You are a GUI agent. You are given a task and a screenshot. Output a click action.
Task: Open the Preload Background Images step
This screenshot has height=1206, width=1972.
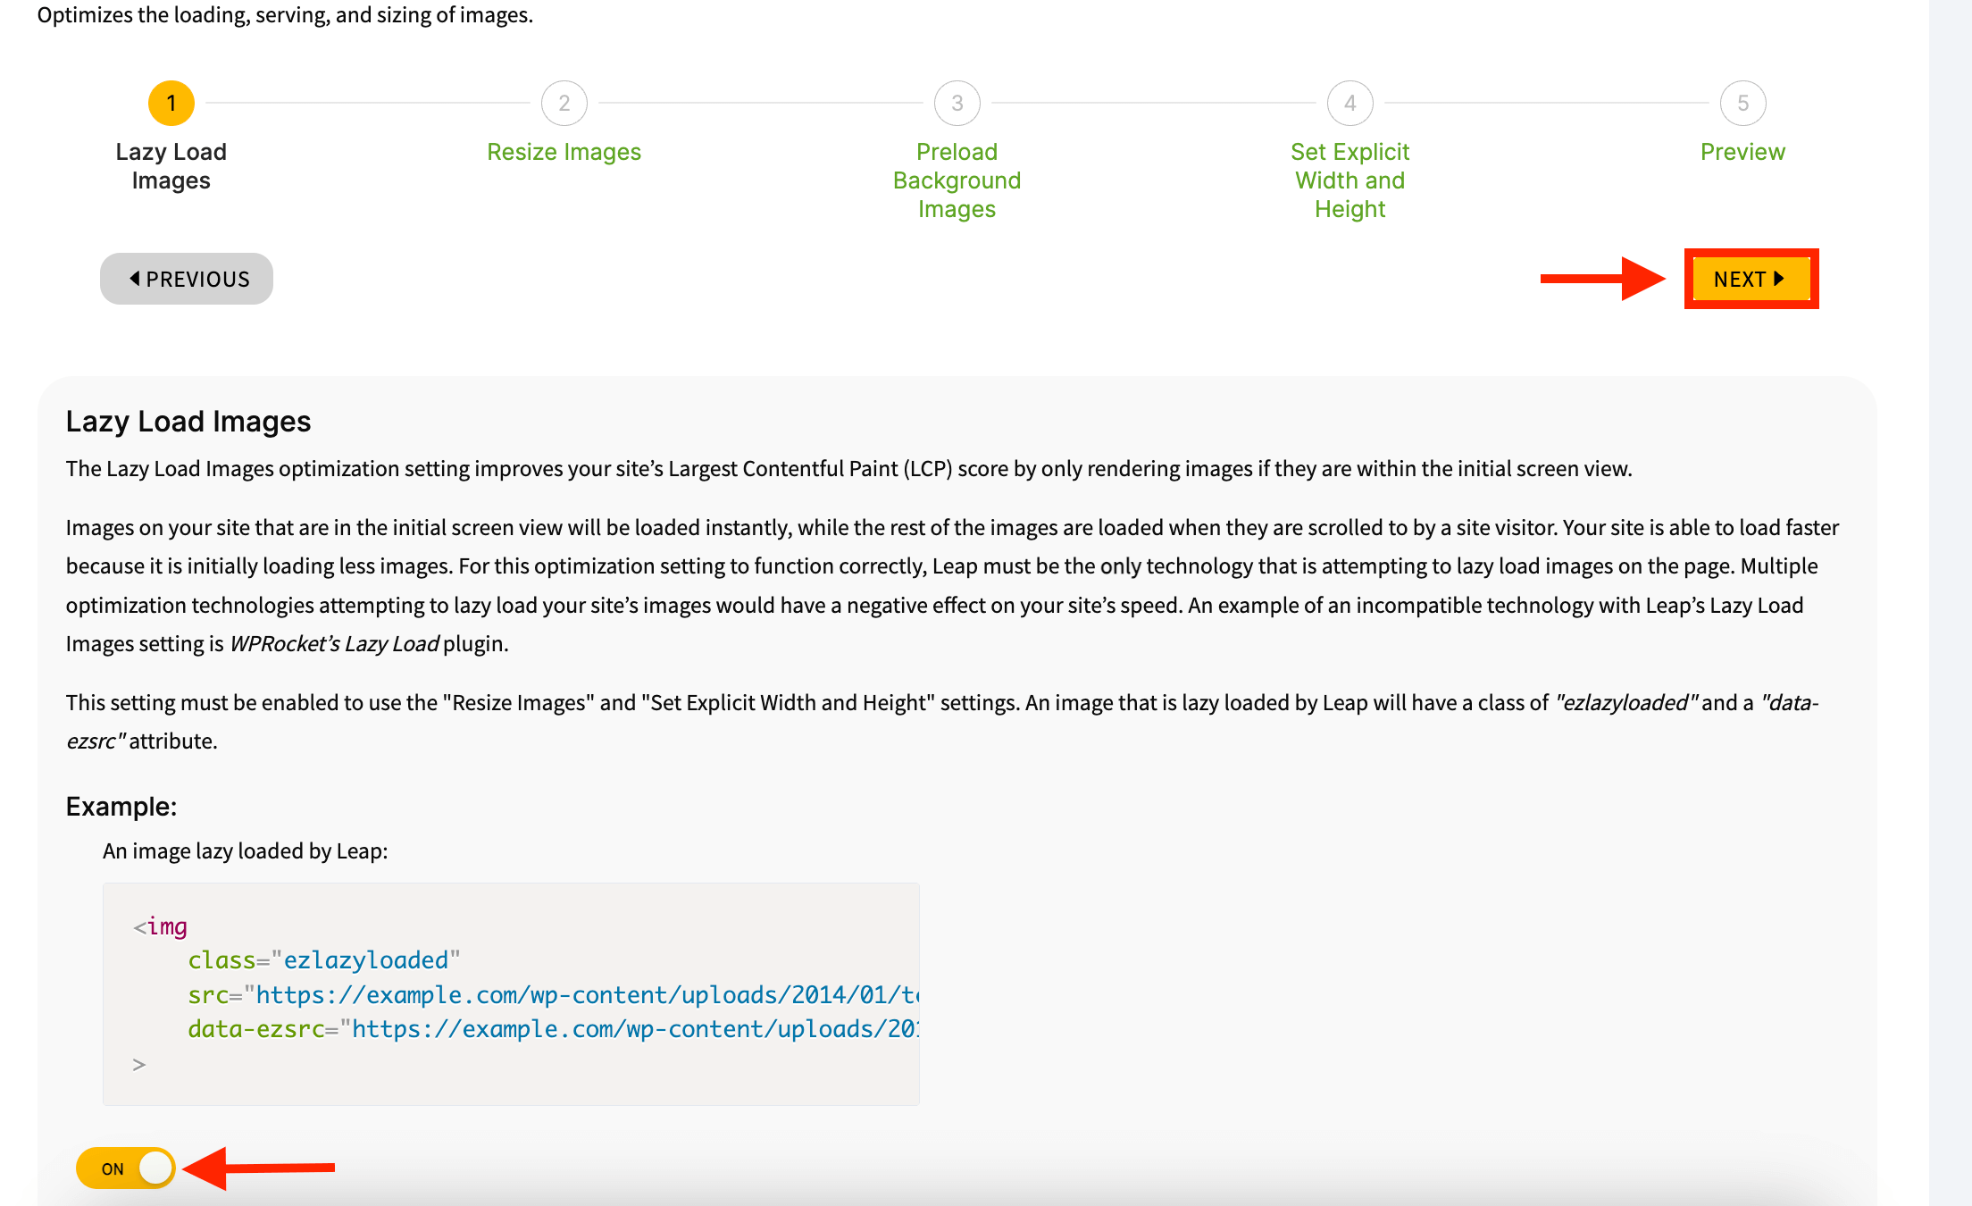pyautogui.click(x=957, y=180)
